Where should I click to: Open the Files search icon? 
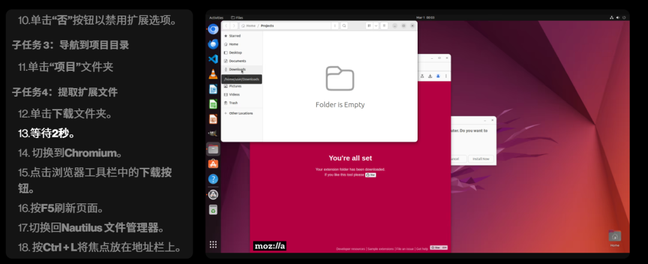tap(344, 26)
